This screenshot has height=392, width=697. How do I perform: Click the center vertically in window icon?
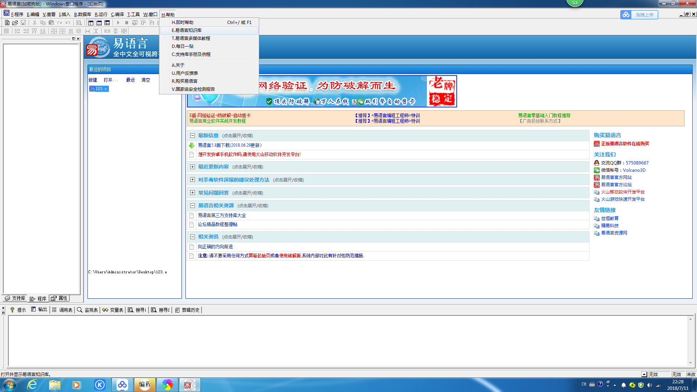62,31
